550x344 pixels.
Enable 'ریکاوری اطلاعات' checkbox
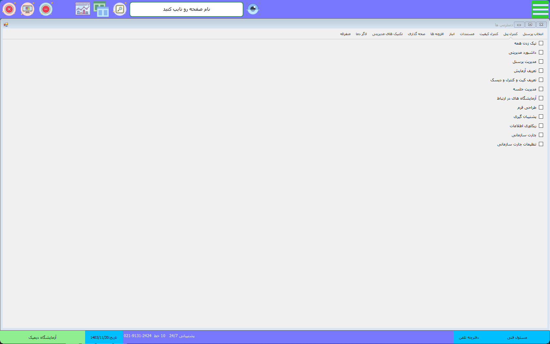click(541, 126)
